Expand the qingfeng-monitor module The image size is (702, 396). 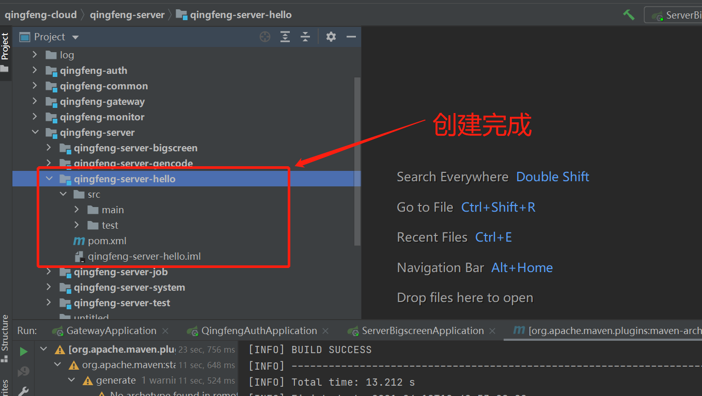pyautogui.click(x=35, y=117)
